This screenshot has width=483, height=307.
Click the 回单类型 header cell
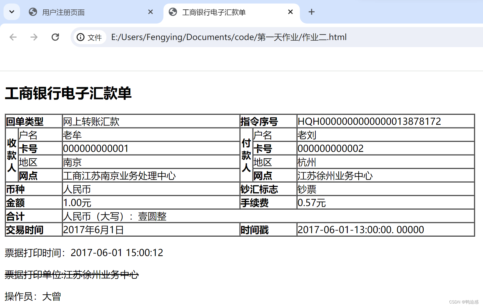pyautogui.click(x=34, y=121)
